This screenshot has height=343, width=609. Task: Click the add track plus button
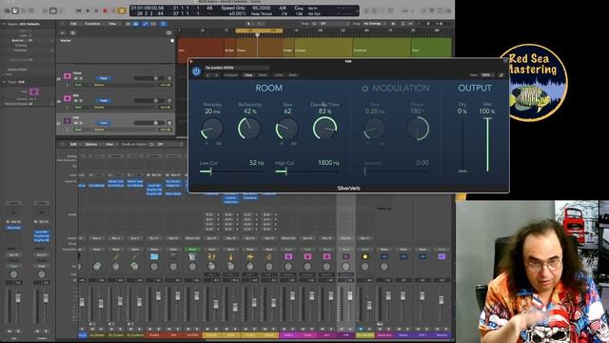click(63, 33)
